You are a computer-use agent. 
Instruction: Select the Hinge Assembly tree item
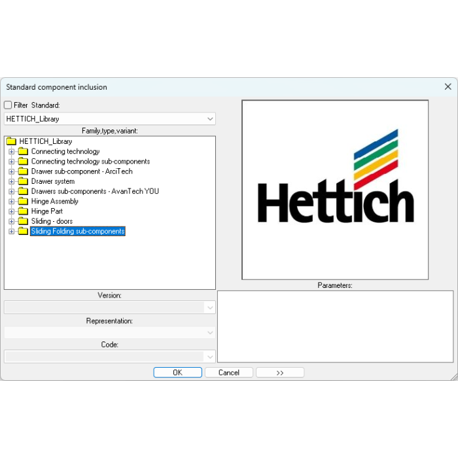54,202
